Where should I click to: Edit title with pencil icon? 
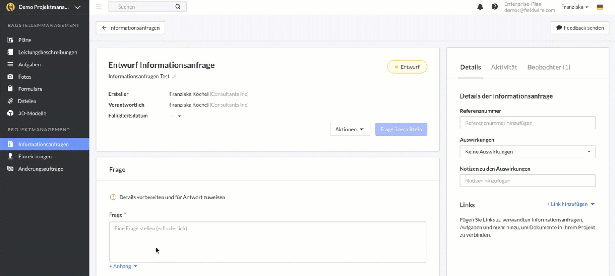pos(174,77)
